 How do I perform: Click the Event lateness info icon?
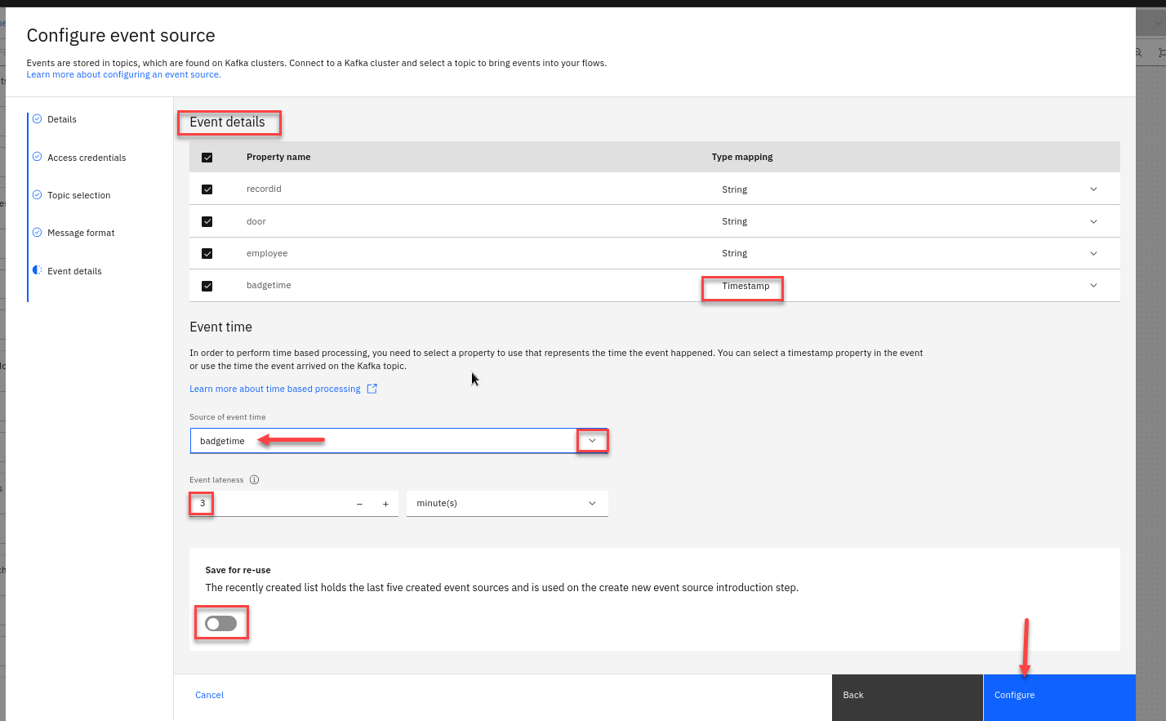[x=254, y=480]
